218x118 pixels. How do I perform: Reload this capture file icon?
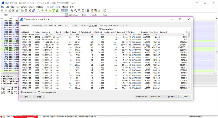pos(34,10)
